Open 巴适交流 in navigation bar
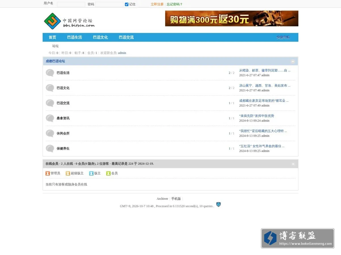The height and width of the screenshot is (255, 341). click(126, 37)
